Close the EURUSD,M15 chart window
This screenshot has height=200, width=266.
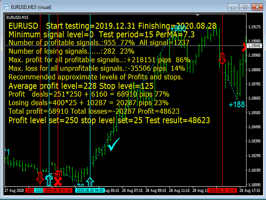coord(257,7)
